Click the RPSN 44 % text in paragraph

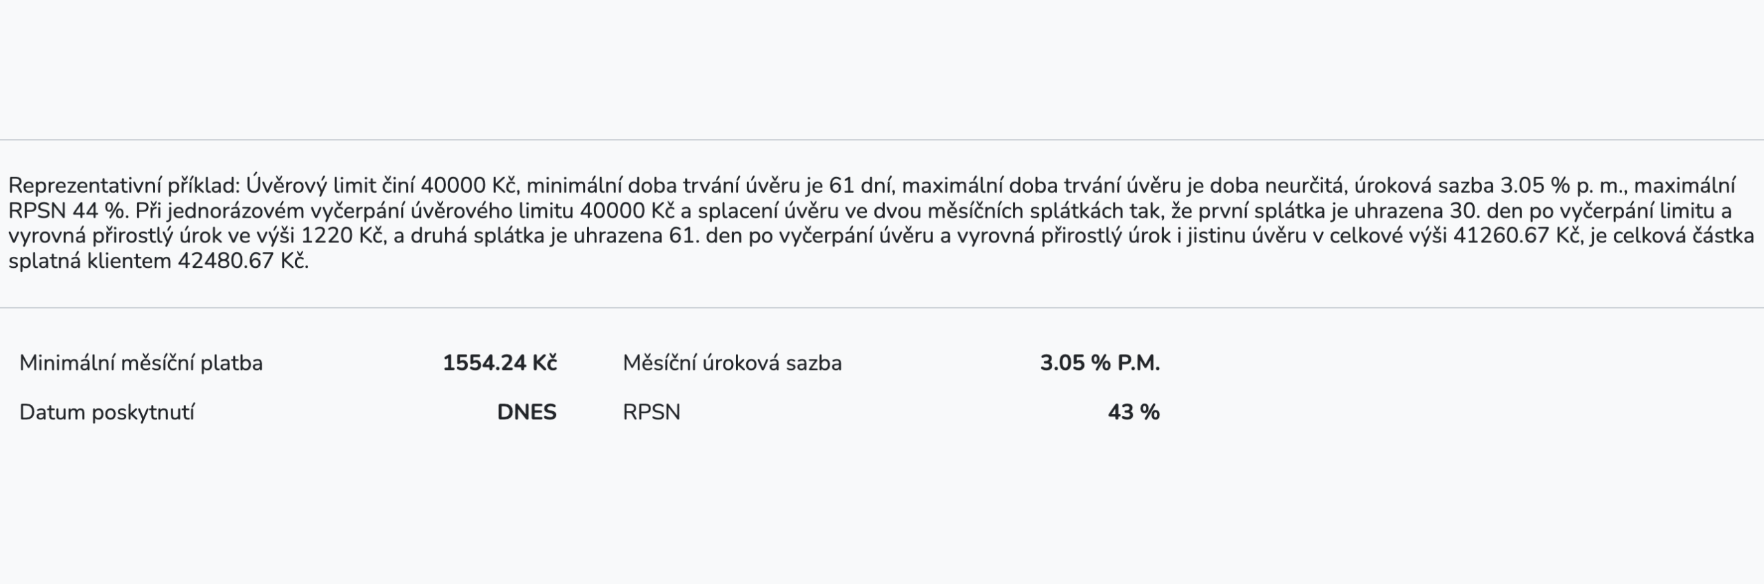(68, 211)
